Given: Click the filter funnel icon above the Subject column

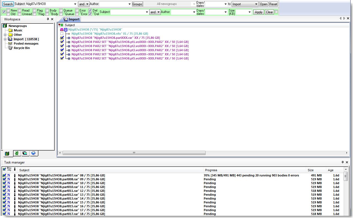Looking at the screenshot, I should [x=59, y=25].
